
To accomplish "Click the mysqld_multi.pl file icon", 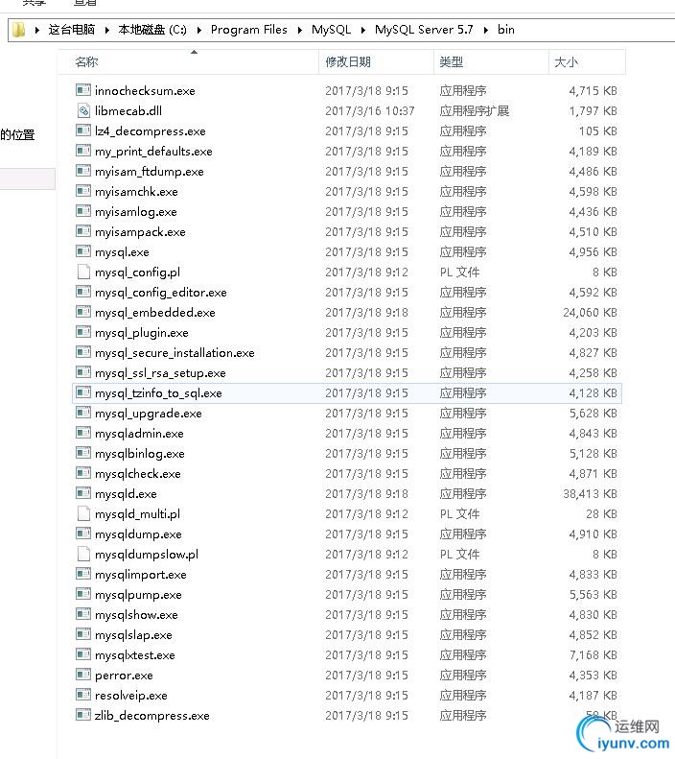I will [x=83, y=513].
